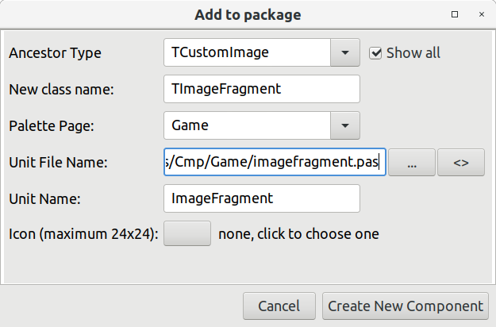Click the Unit File Name label
The height and width of the screenshot is (327, 496).
58,163
